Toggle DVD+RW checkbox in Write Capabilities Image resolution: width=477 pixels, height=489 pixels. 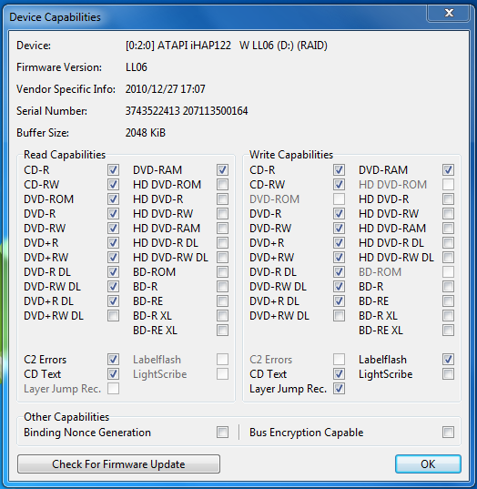[339, 258]
